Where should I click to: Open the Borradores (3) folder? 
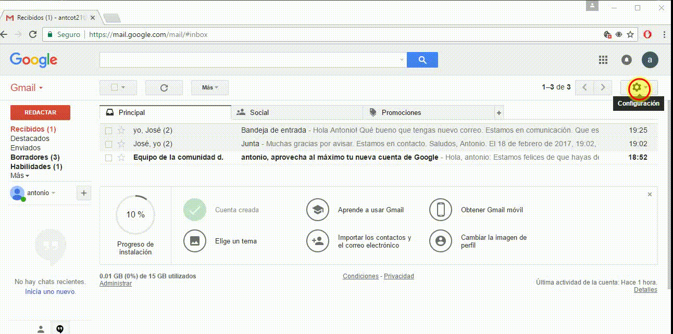click(35, 157)
